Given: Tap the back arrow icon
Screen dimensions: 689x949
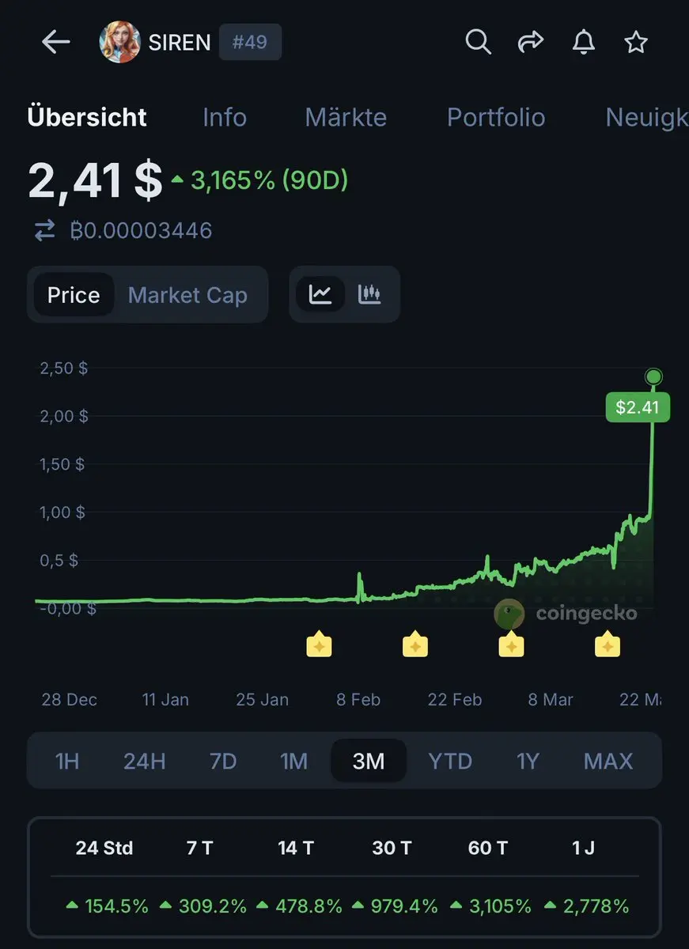Looking at the screenshot, I should 56,42.
